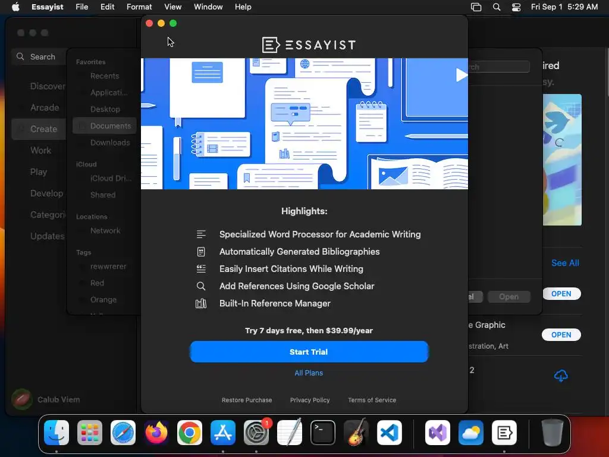Click the word processor lines icon
The image size is (609, 457).
pos(201,234)
